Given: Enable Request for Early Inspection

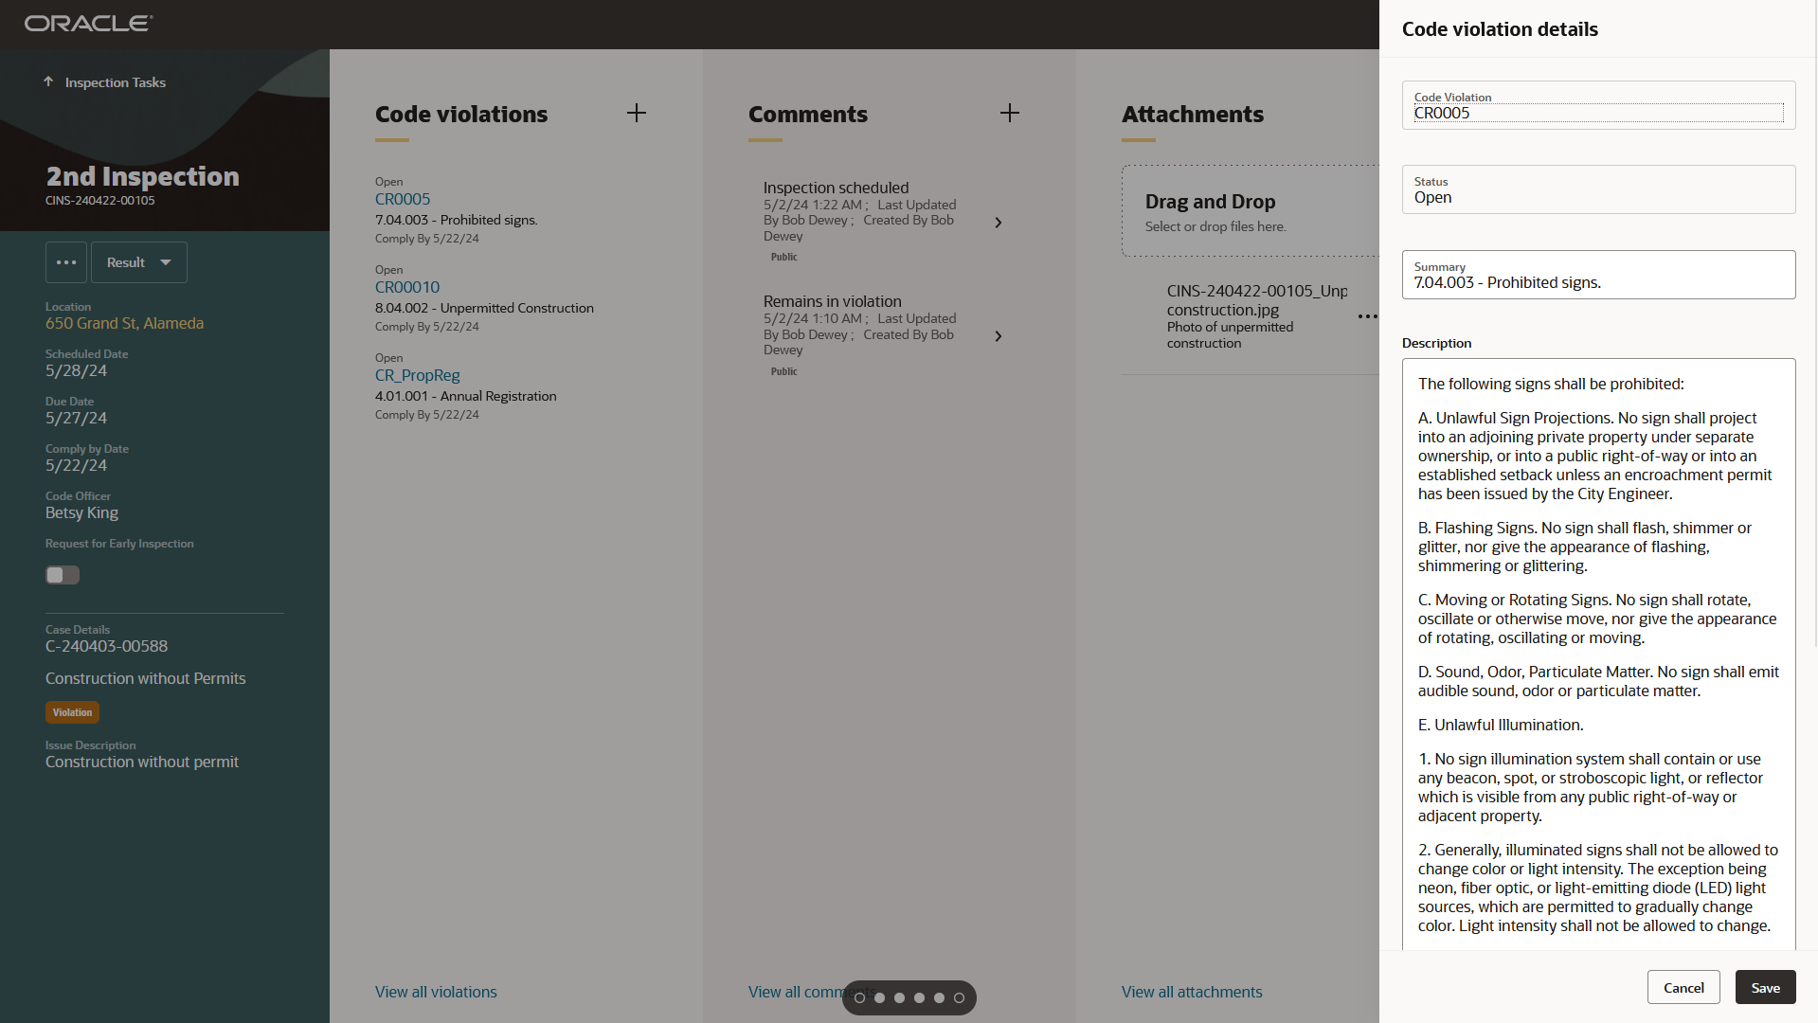Looking at the screenshot, I should tap(62, 574).
